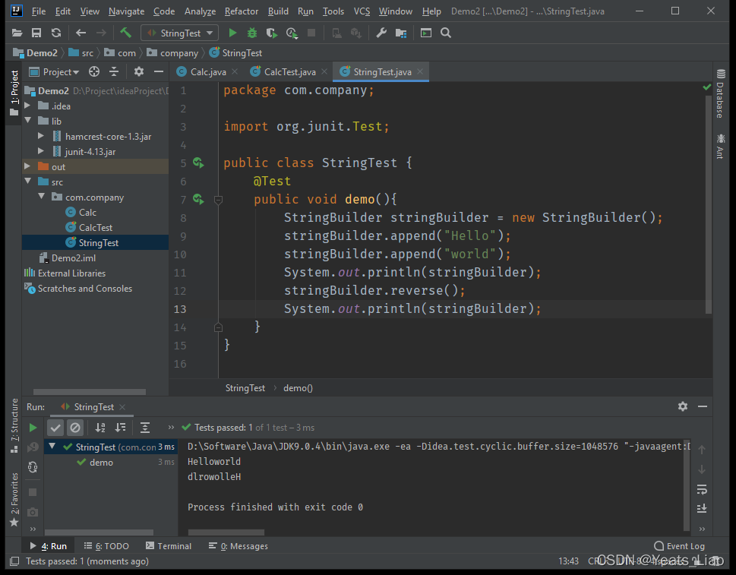736x575 pixels.
Task: Toggle Show Passed tests checkmark button
Action: coord(55,428)
